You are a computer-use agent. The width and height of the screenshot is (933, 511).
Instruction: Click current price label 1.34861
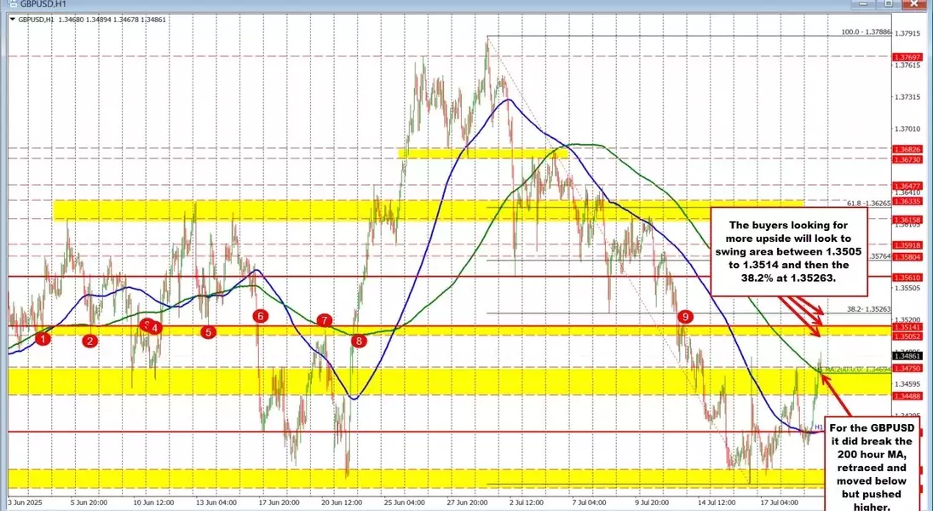point(907,356)
